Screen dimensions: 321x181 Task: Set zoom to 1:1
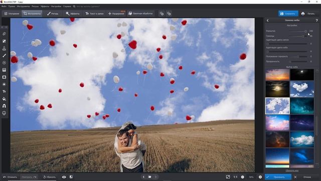click(x=235, y=177)
